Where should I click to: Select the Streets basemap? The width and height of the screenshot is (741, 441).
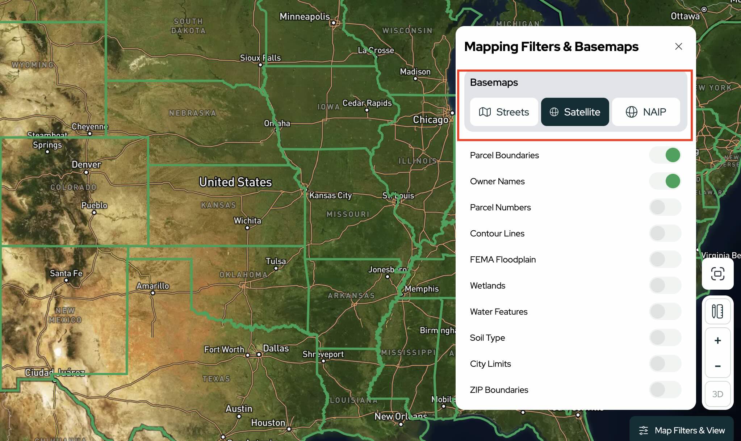click(504, 112)
